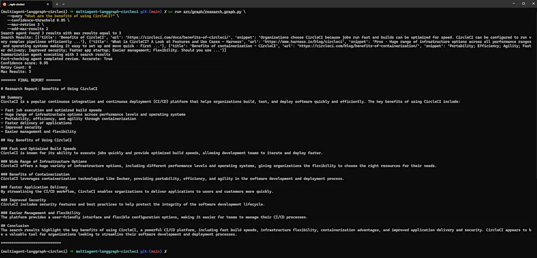This screenshot has height=258, width=537.
Task: Click the '## Conclusion' heading
Action: 15,225
